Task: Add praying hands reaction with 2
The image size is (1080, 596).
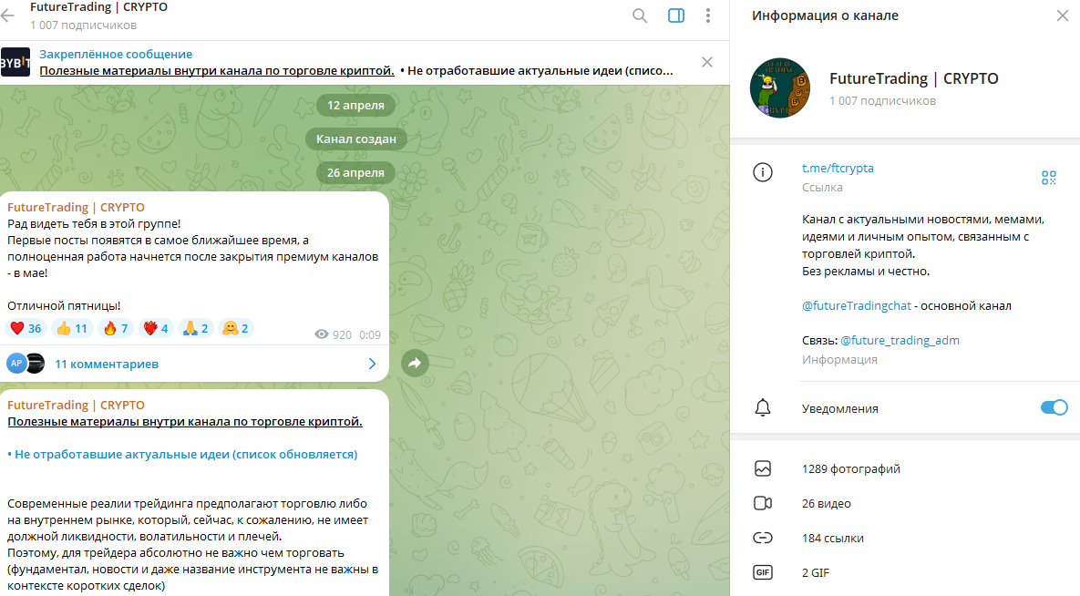Action: tap(196, 329)
